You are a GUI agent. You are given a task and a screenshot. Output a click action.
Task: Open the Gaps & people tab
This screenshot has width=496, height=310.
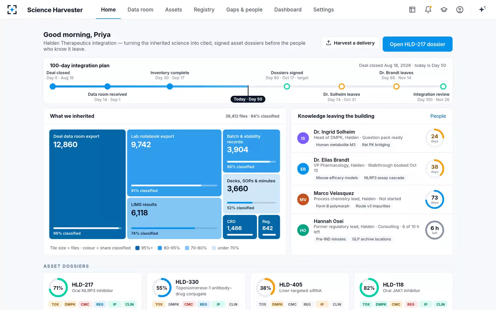[244, 10]
